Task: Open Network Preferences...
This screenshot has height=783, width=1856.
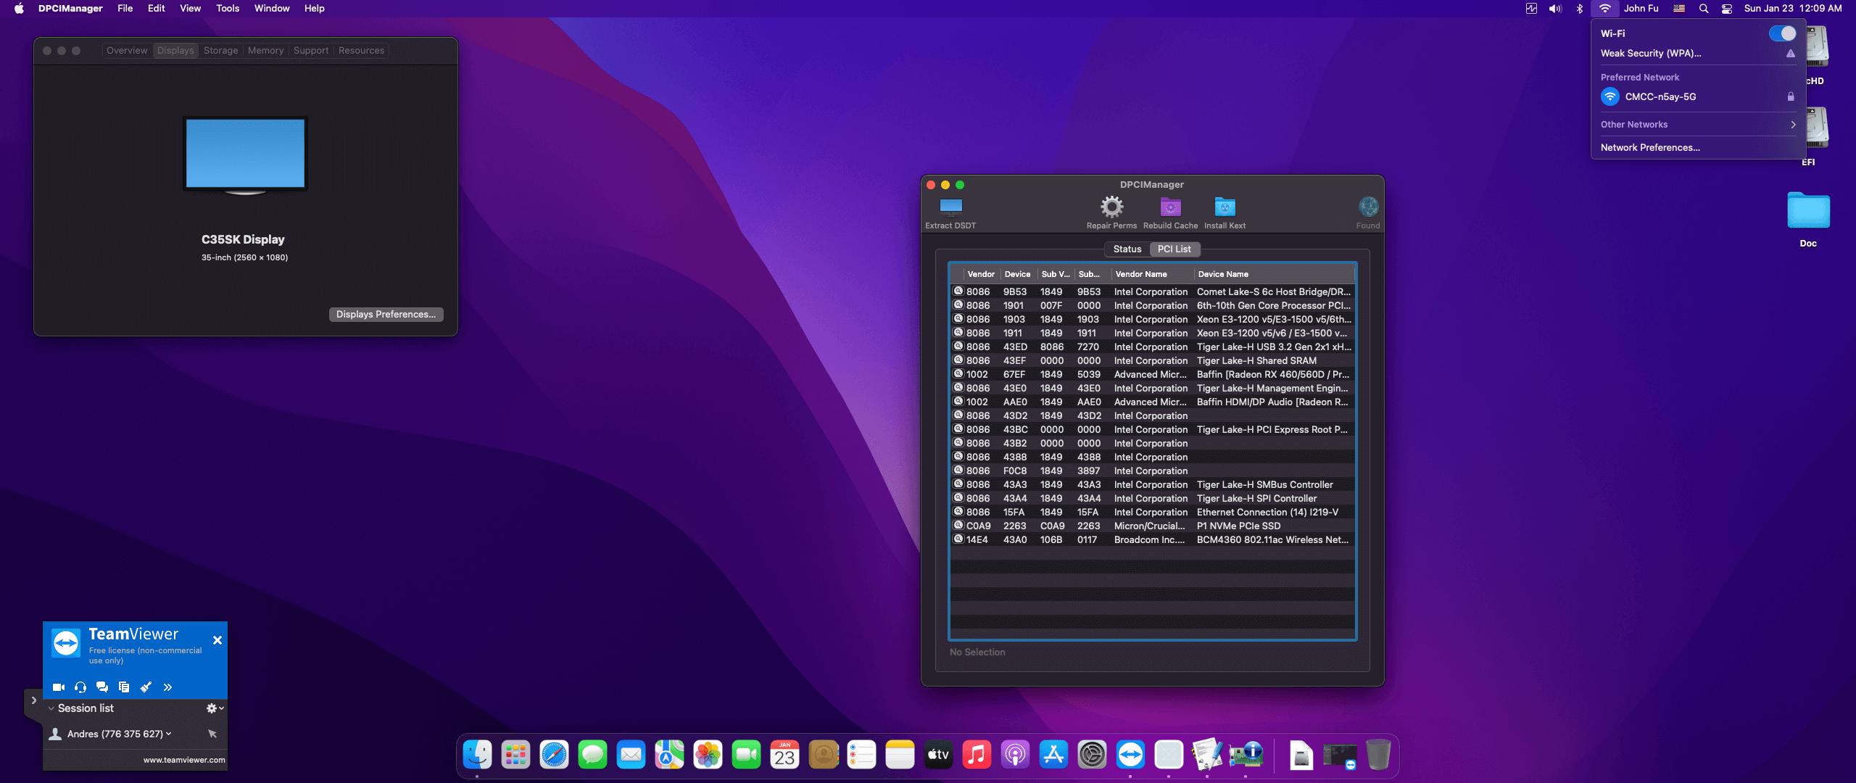Action: tap(1650, 147)
